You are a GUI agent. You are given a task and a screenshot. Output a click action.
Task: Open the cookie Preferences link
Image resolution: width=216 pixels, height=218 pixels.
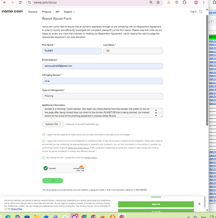coord(156,197)
